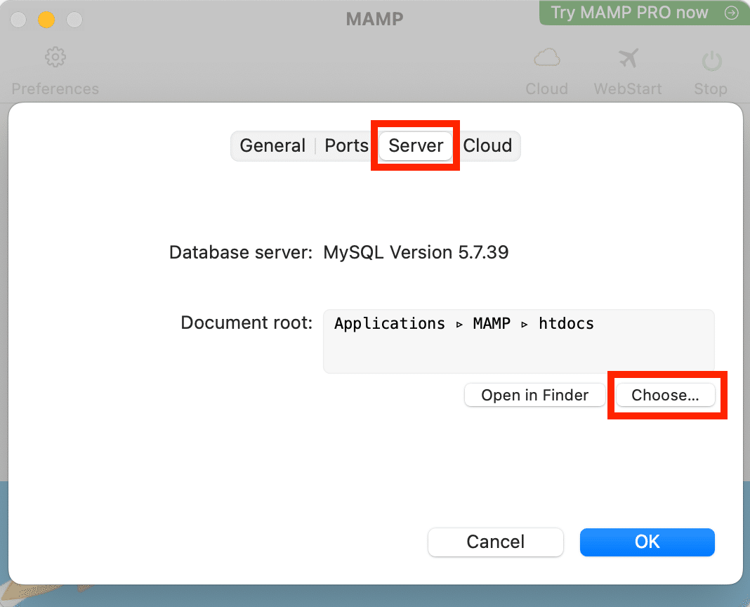
Task: Click the Document root label
Action: pyautogui.click(x=246, y=322)
